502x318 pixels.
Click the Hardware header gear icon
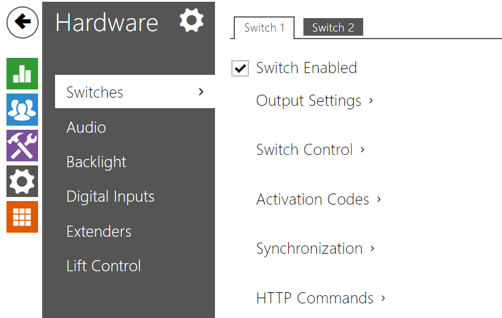click(x=192, y=21)
